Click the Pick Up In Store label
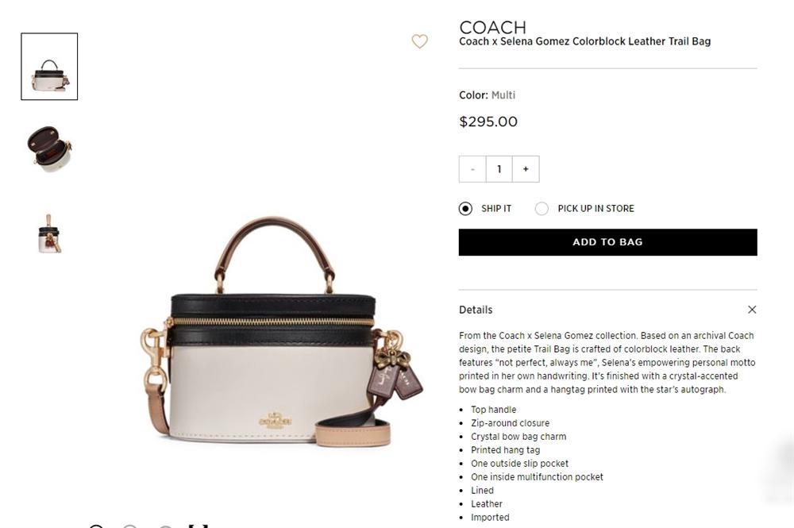The image size is (794, 528). [596, 209]
